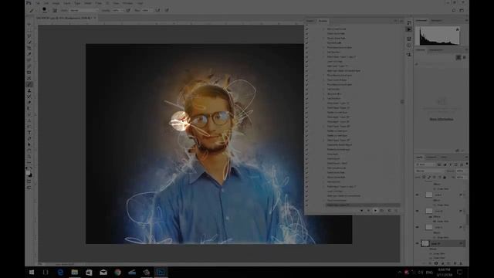Toggle checkbox of highlighted last Actions step
The image size is (494, 278).
[x=307, y=205]
